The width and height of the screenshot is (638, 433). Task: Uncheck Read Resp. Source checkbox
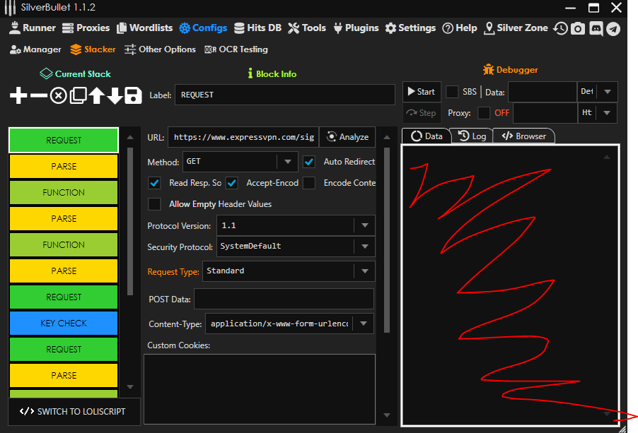coord(154,183)
